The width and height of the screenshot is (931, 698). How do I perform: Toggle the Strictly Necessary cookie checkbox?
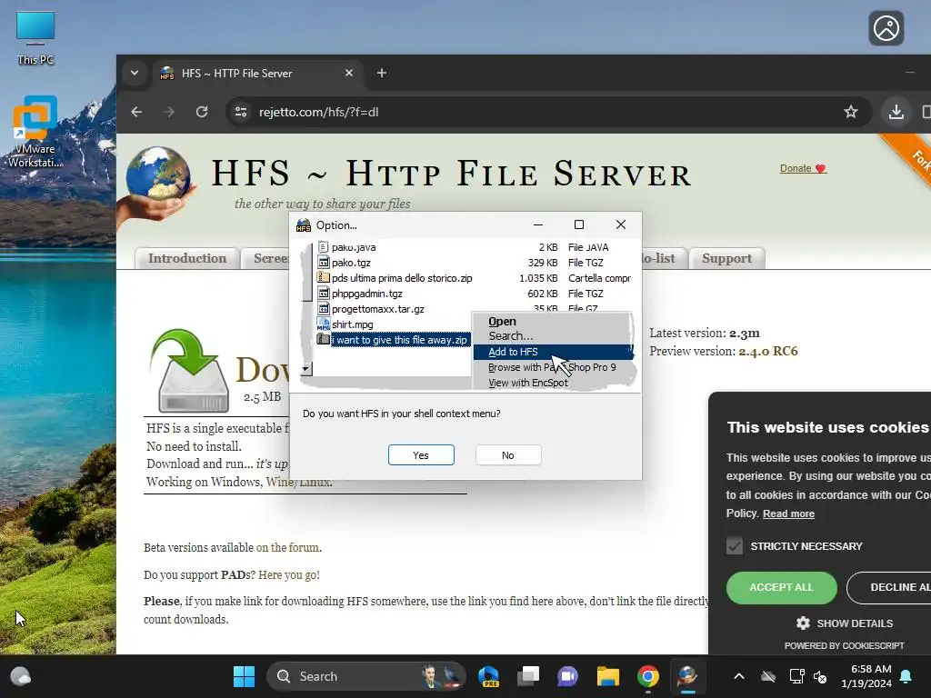coord(735,546)
